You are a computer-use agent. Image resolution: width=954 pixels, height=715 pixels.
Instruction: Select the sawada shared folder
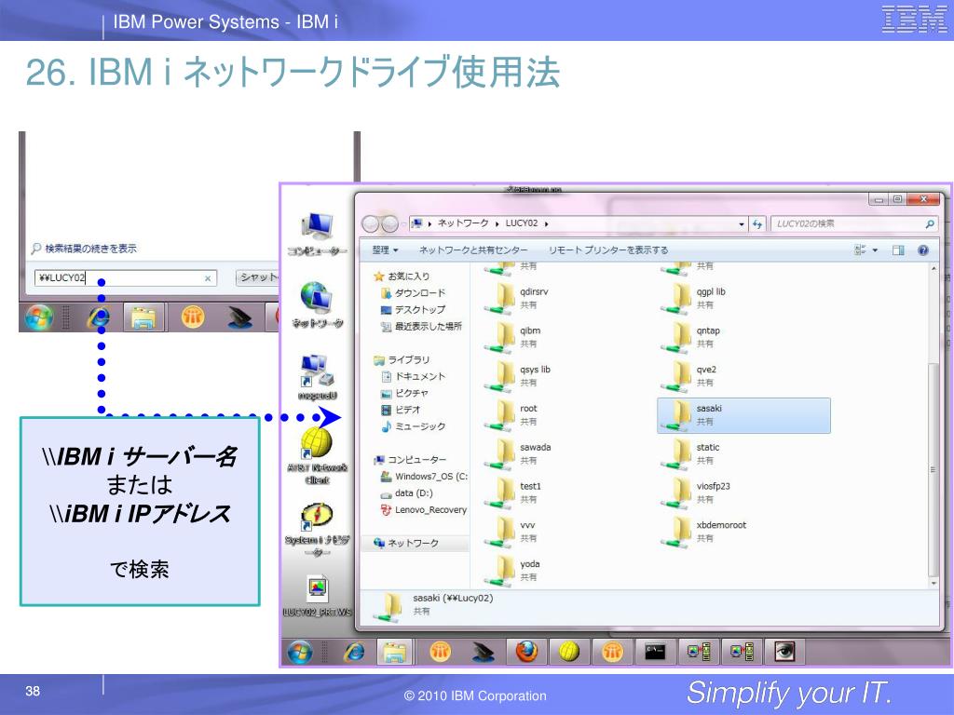point(519,454)
